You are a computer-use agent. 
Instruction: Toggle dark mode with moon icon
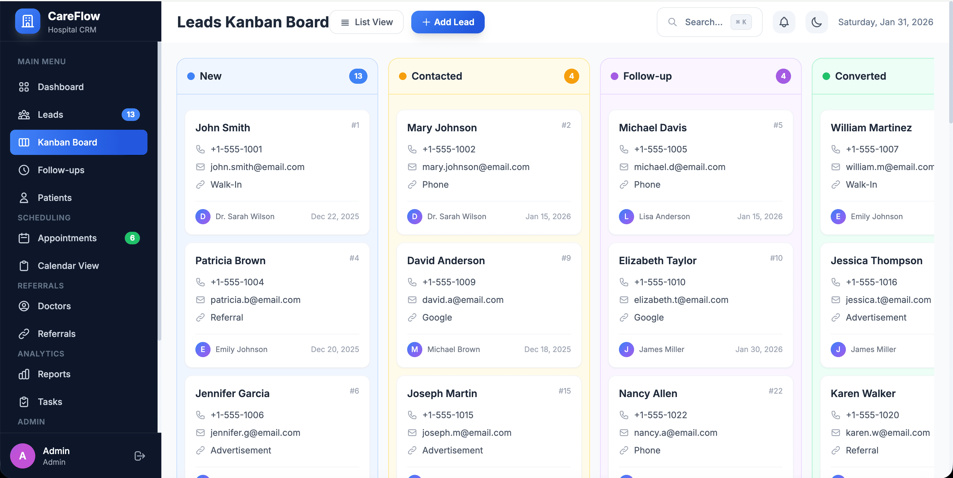[x=816, y=22]
